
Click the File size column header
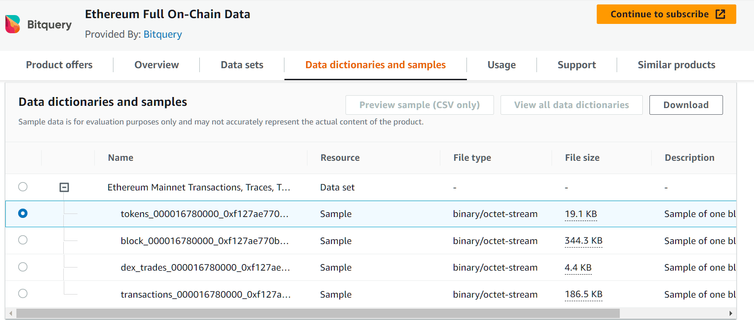(x=582, y=158)
